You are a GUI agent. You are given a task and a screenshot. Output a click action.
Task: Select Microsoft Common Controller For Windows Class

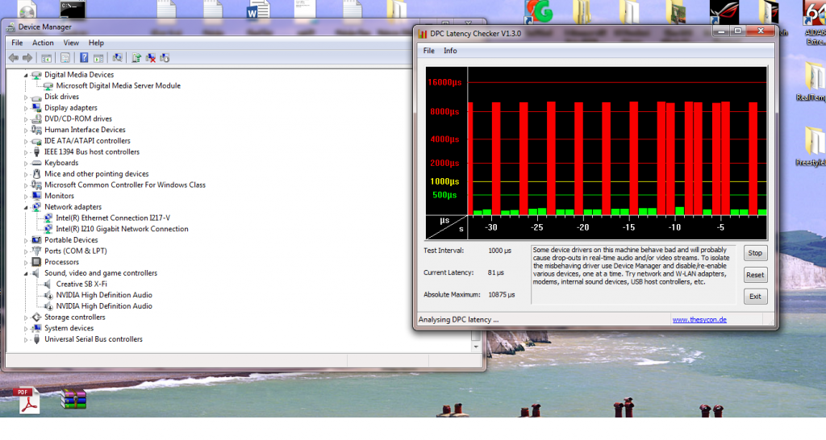[125, 185]
